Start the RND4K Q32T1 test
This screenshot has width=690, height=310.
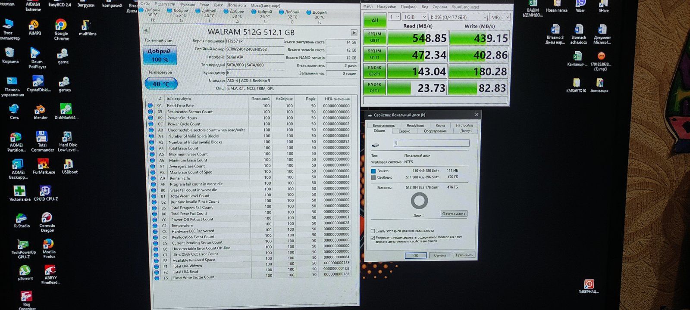click(x=374, y=71)
